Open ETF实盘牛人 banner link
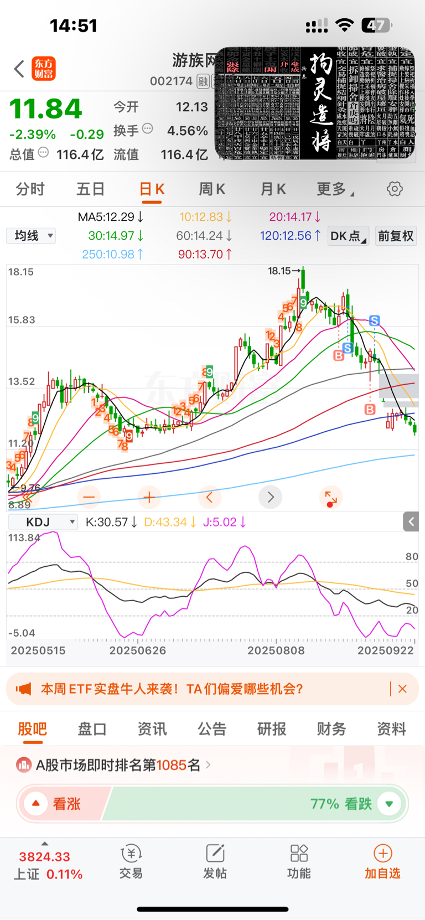The width and height of the screenshot is (425, 920). pos(172,689)
